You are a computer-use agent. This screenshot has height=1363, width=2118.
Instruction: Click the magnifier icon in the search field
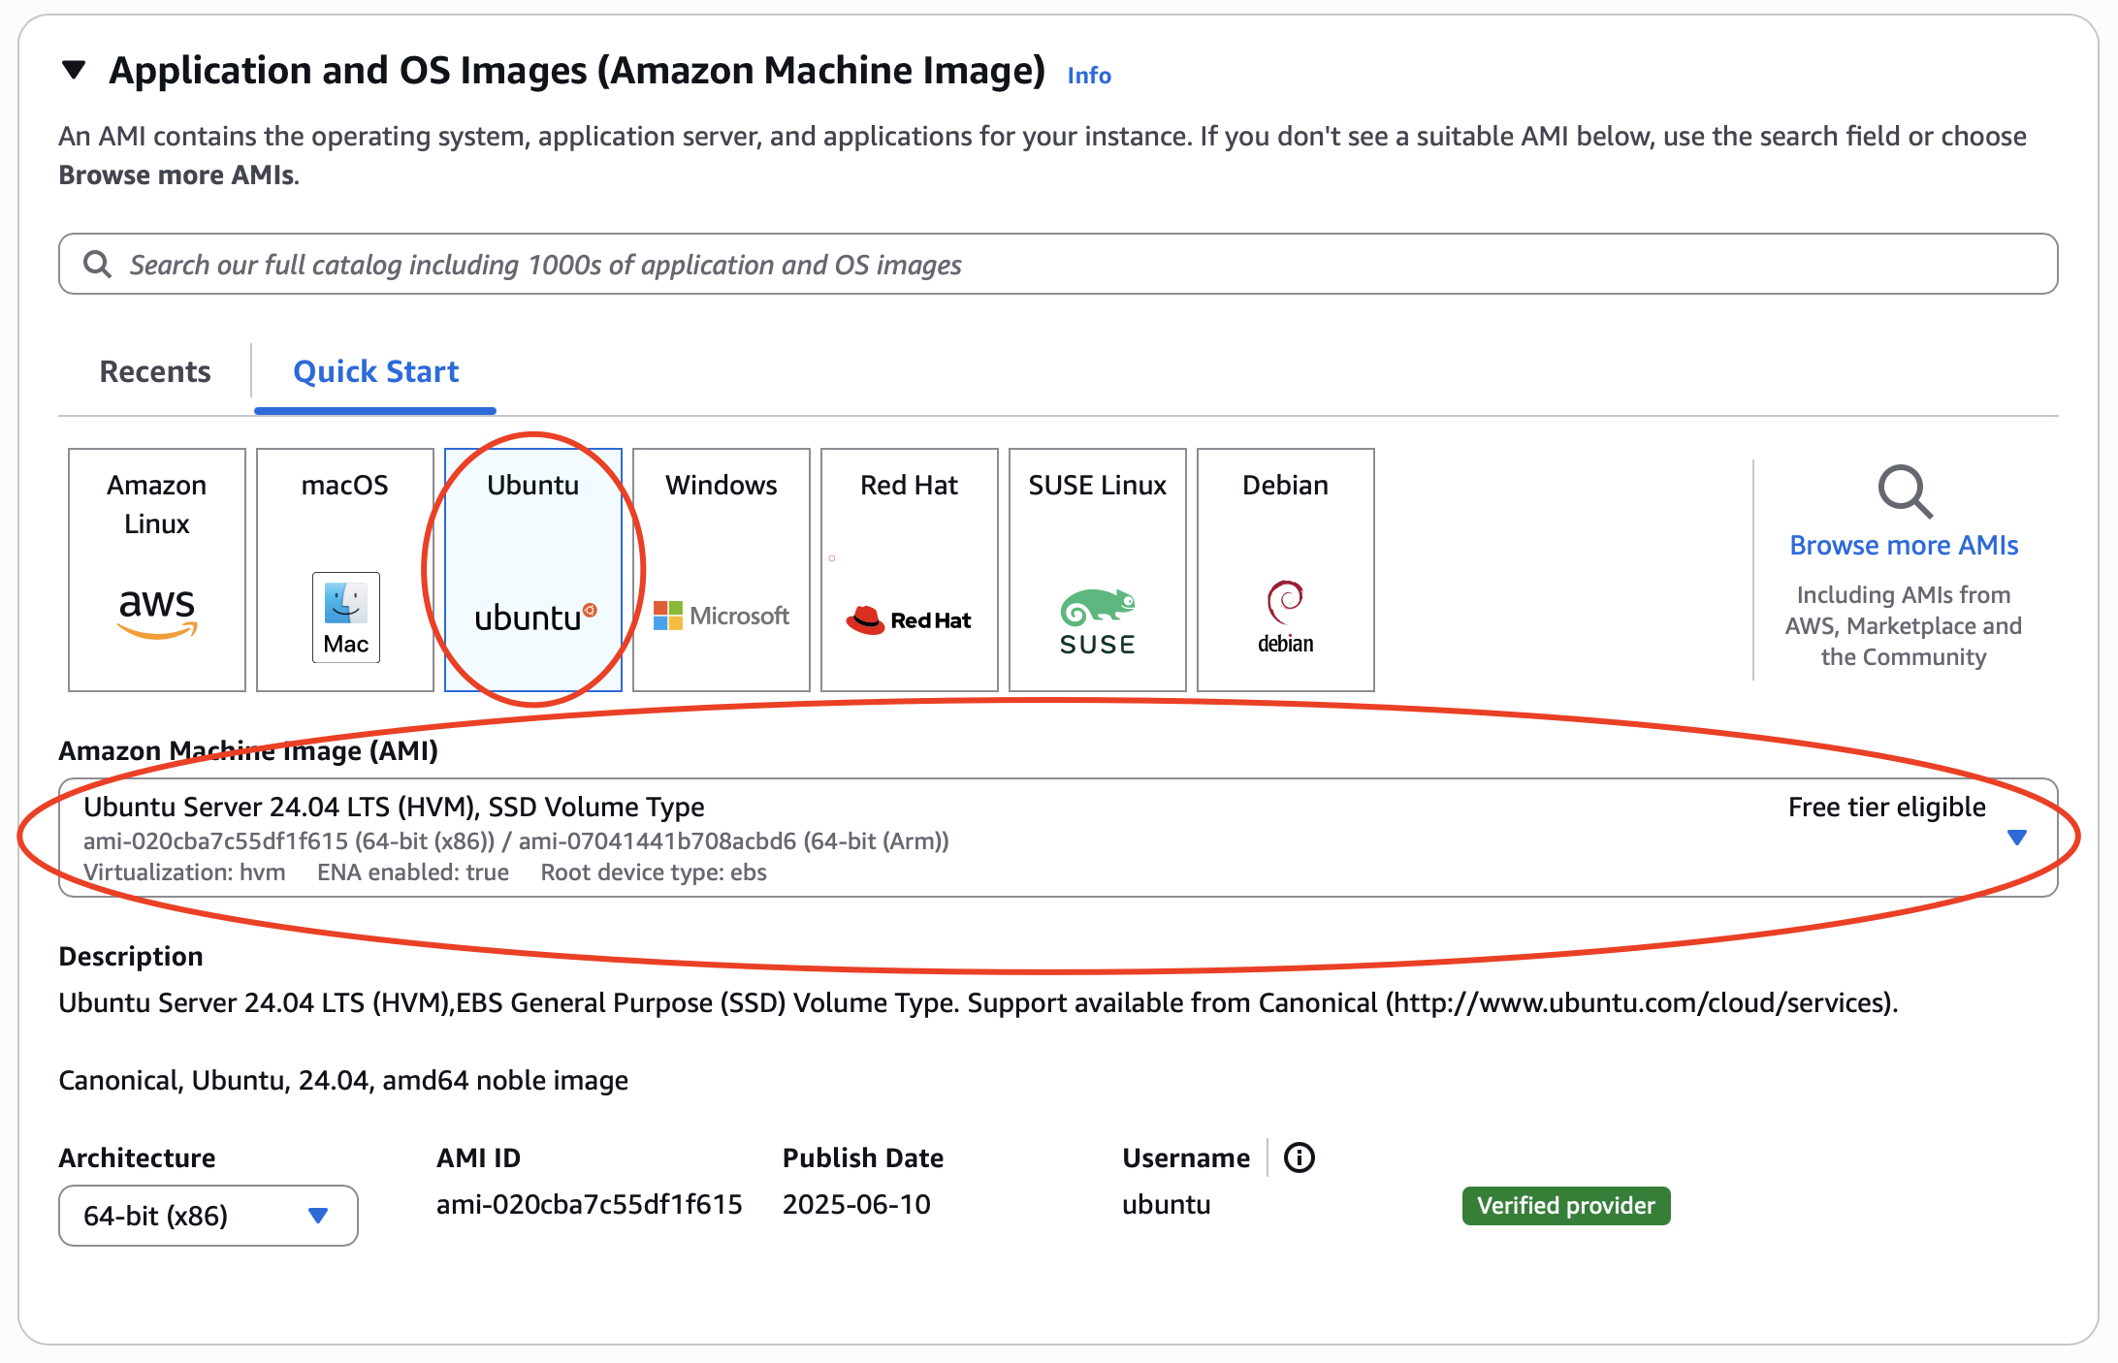coord(97,264)
